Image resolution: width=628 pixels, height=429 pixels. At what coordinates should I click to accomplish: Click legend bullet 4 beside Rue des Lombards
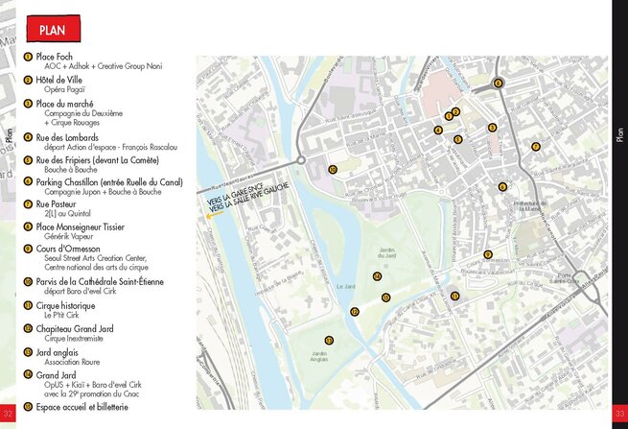click(28, 137)
